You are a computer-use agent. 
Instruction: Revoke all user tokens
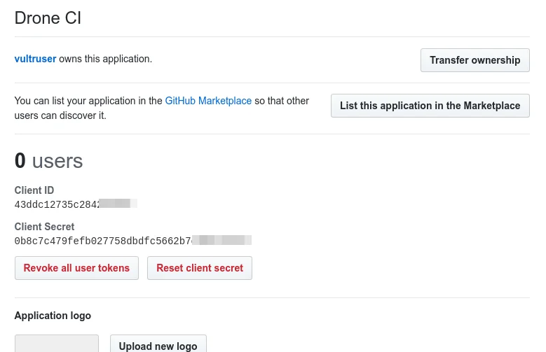pos(76,268)
